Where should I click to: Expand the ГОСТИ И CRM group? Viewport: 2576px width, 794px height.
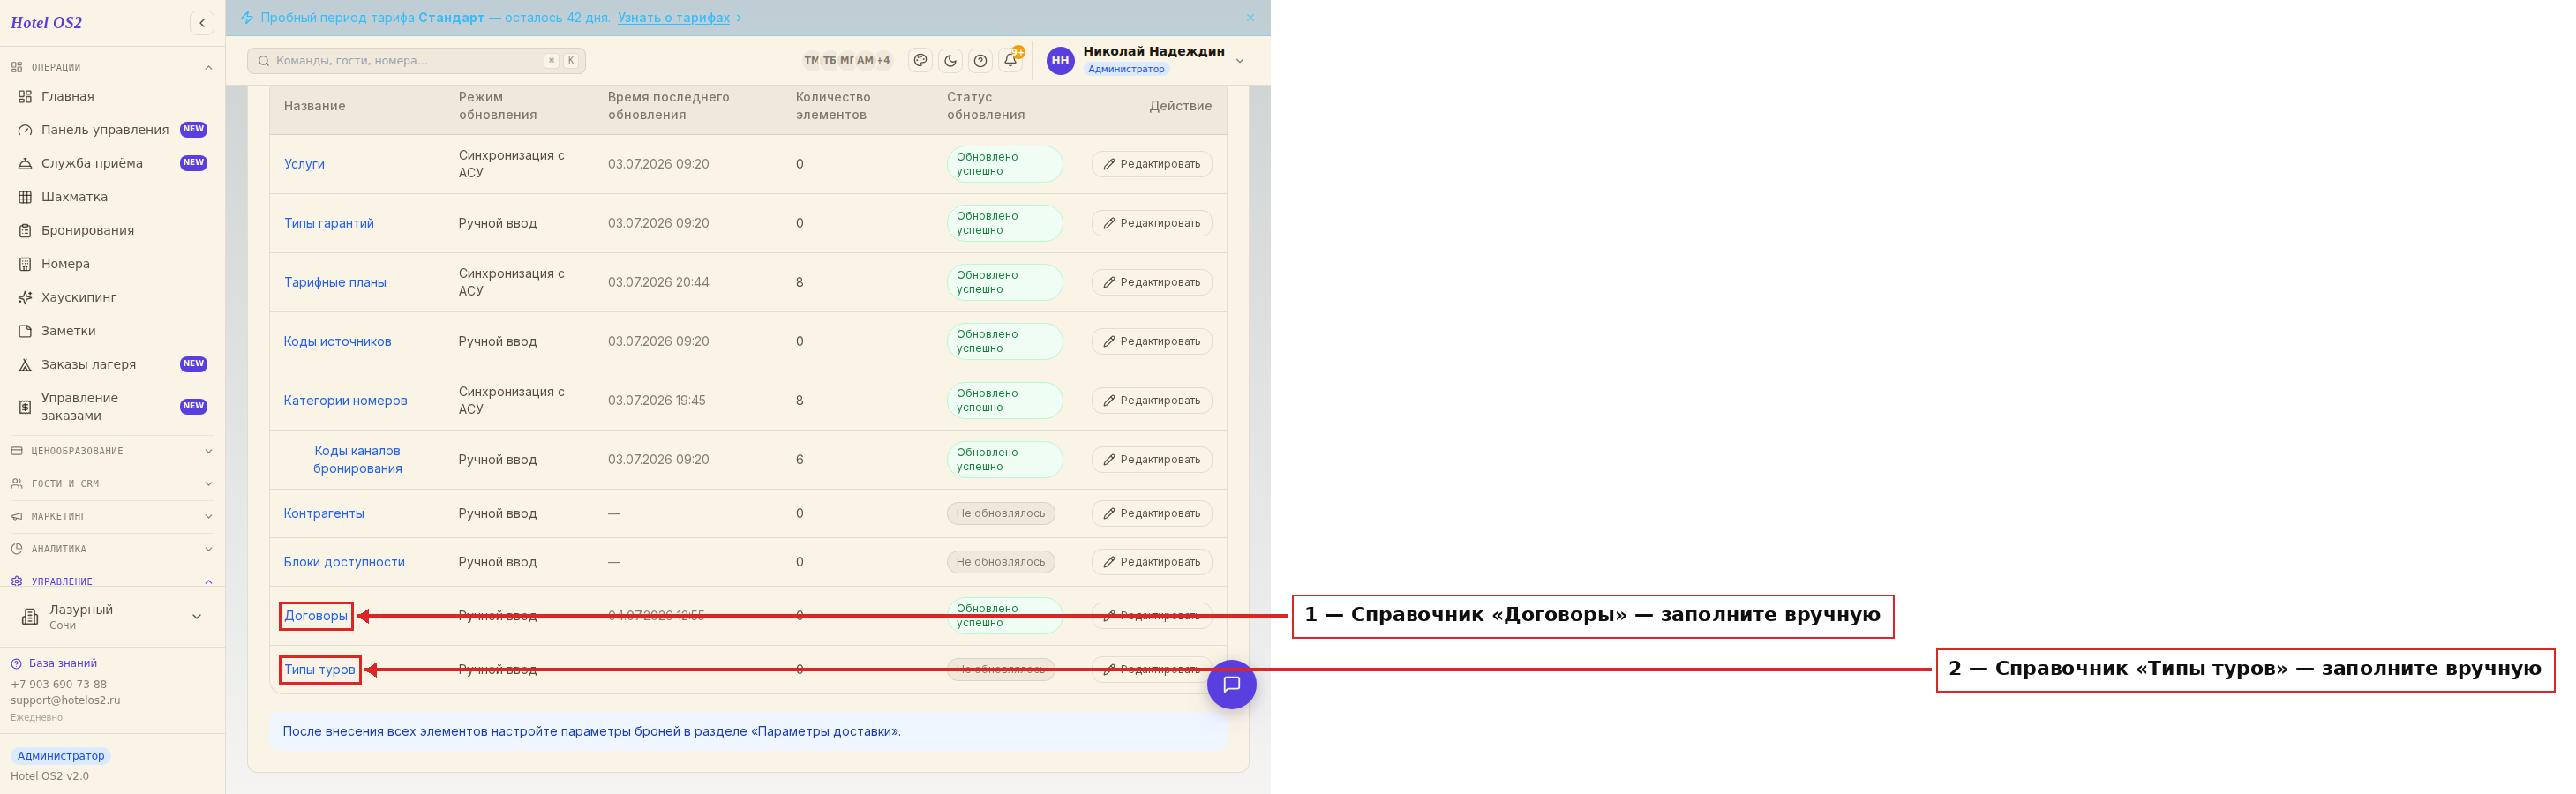tap(112, 484)
